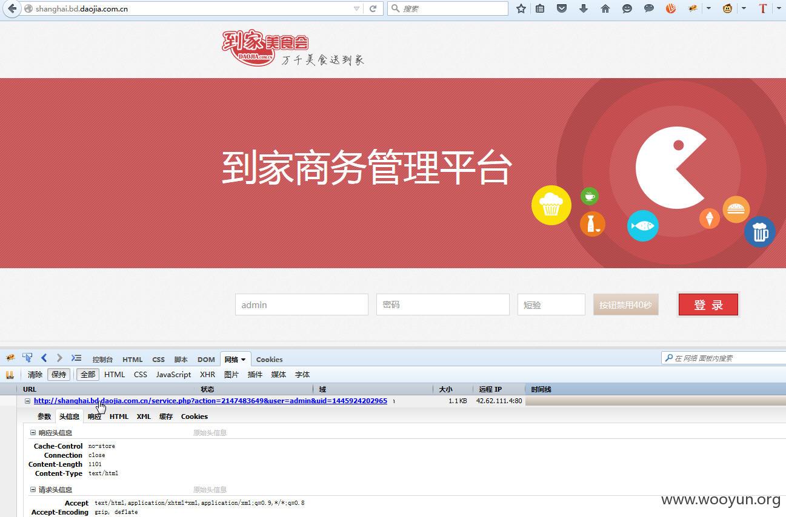Click browser back arrow button
This screenshot has width=786, height=517.
(12, 8)
